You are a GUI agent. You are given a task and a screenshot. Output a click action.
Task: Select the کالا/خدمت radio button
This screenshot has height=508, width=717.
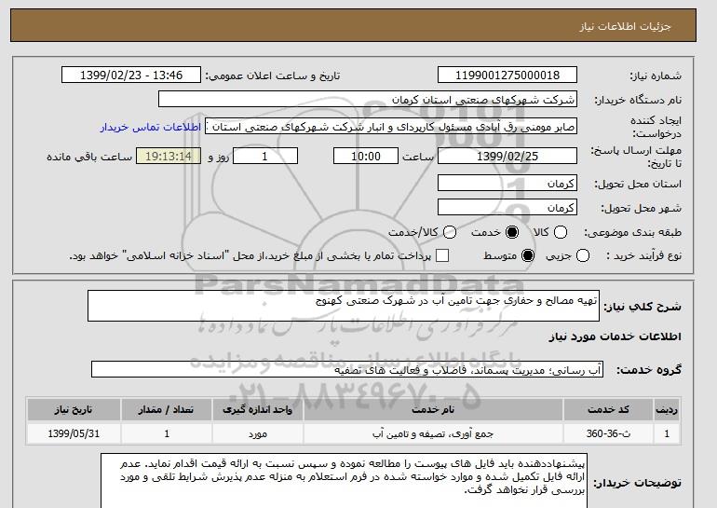450,232
